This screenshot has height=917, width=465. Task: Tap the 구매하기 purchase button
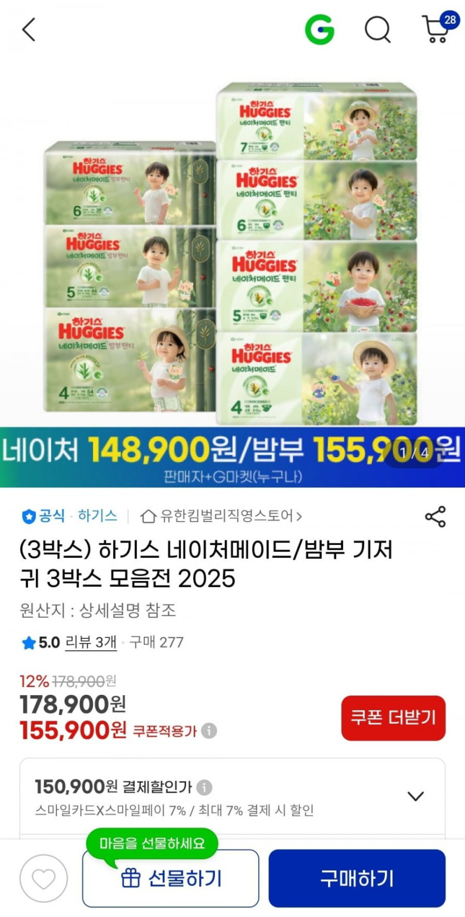pos(357,879)
